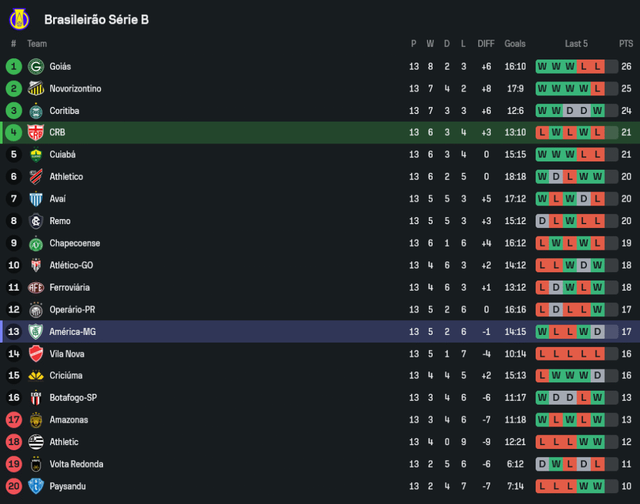
Task: Click the América-MG club crest
Action: point(36,332)
